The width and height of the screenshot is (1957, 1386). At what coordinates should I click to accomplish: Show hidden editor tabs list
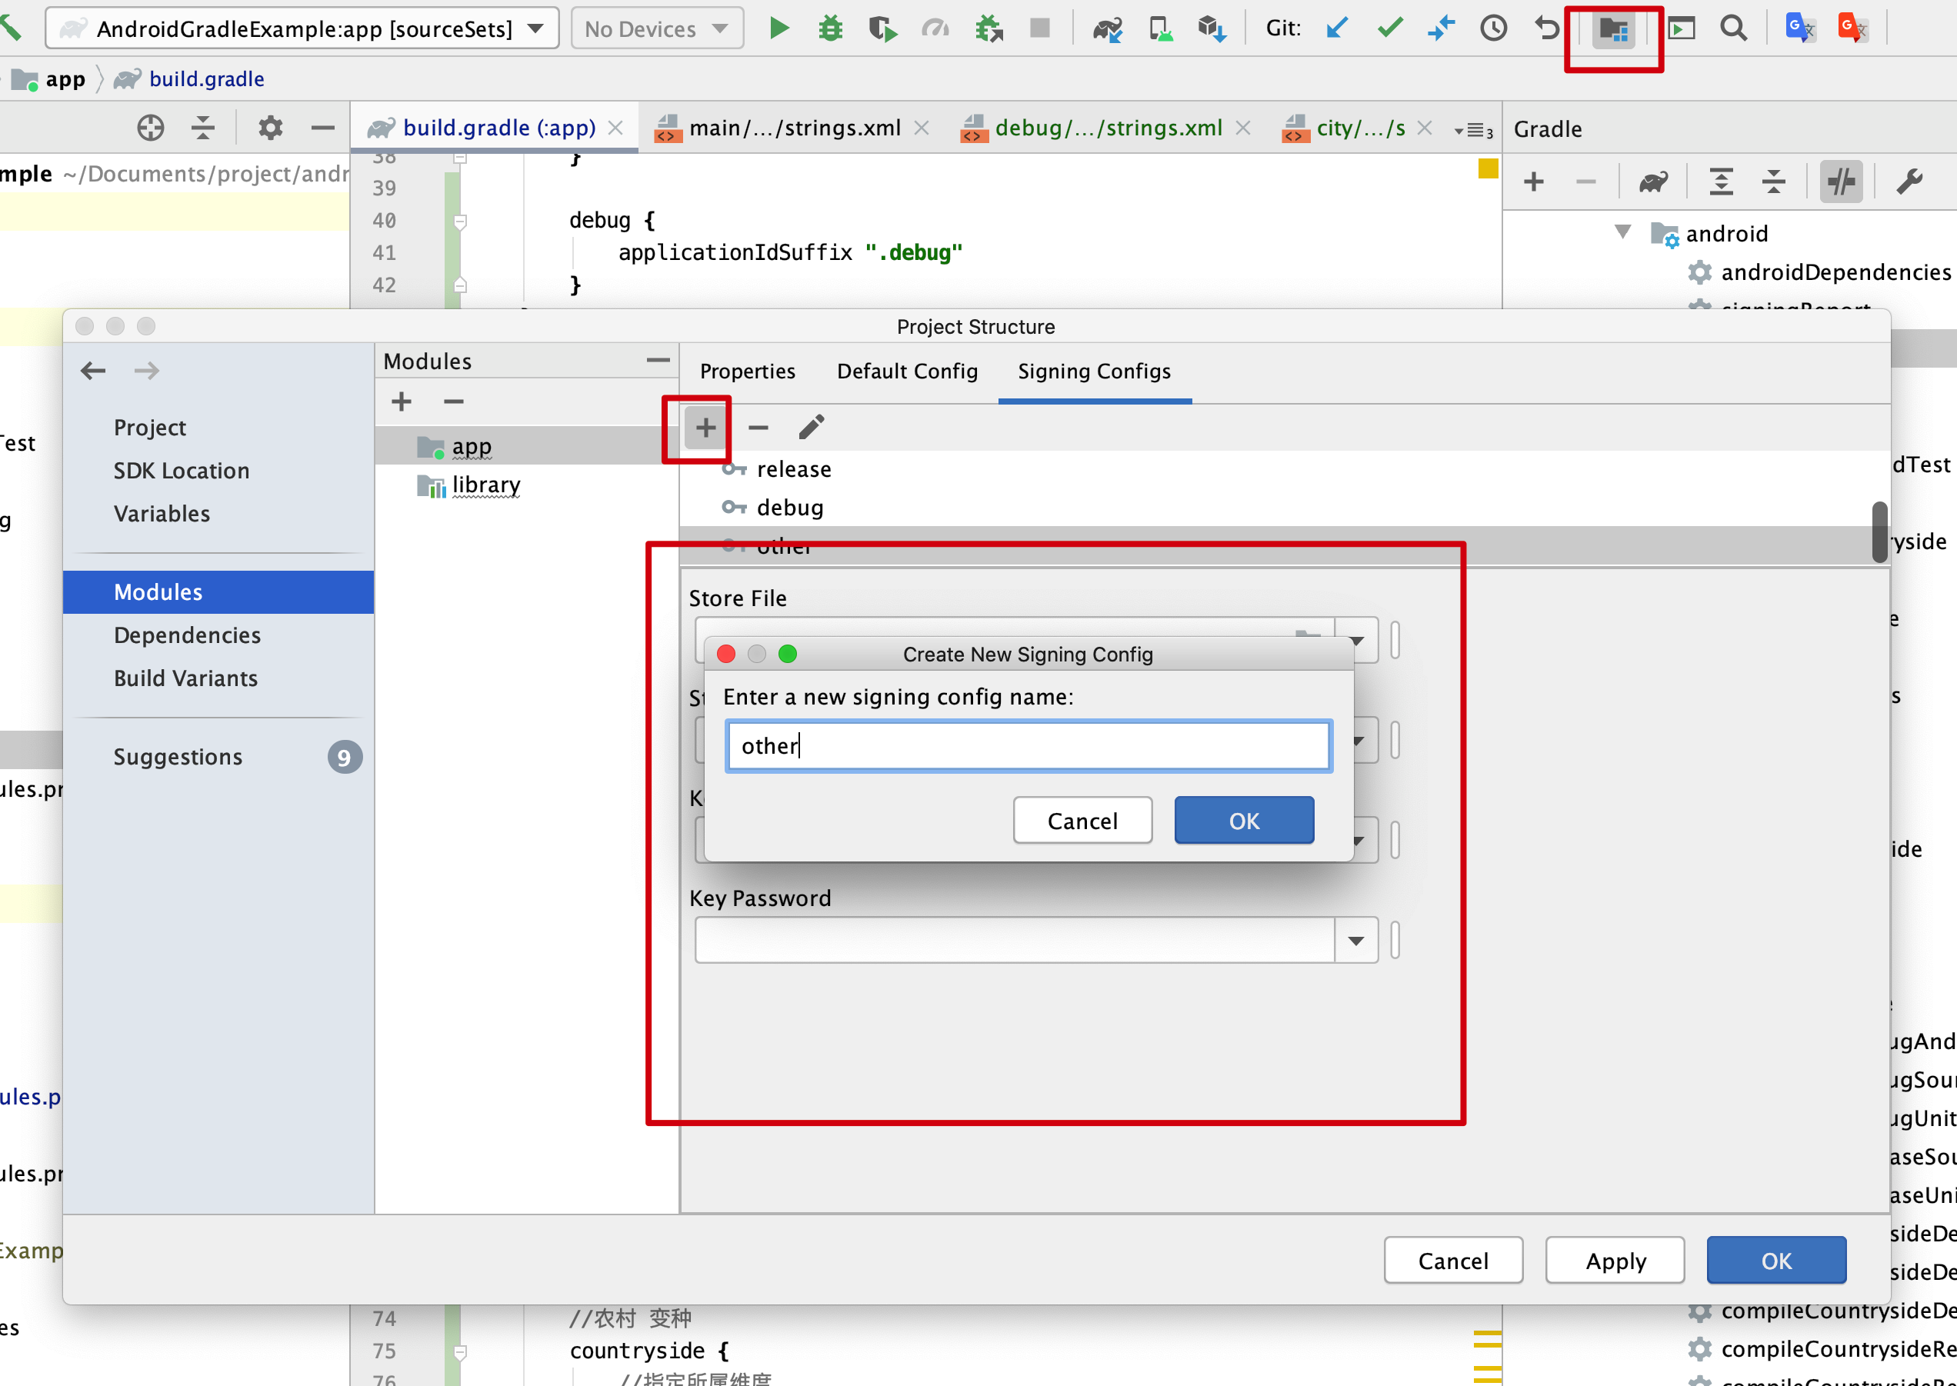(x=1474, y=130)
